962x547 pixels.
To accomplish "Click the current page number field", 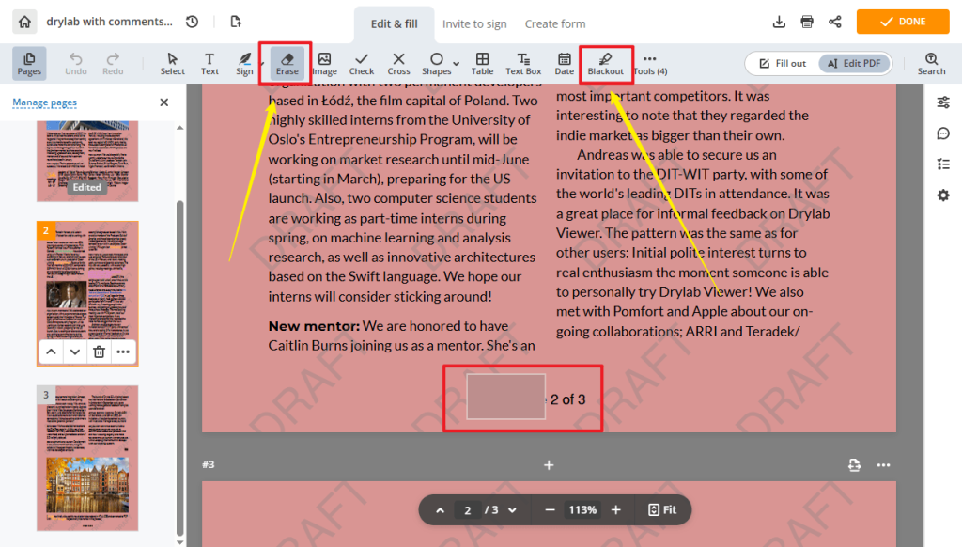I will pos(468,510).
